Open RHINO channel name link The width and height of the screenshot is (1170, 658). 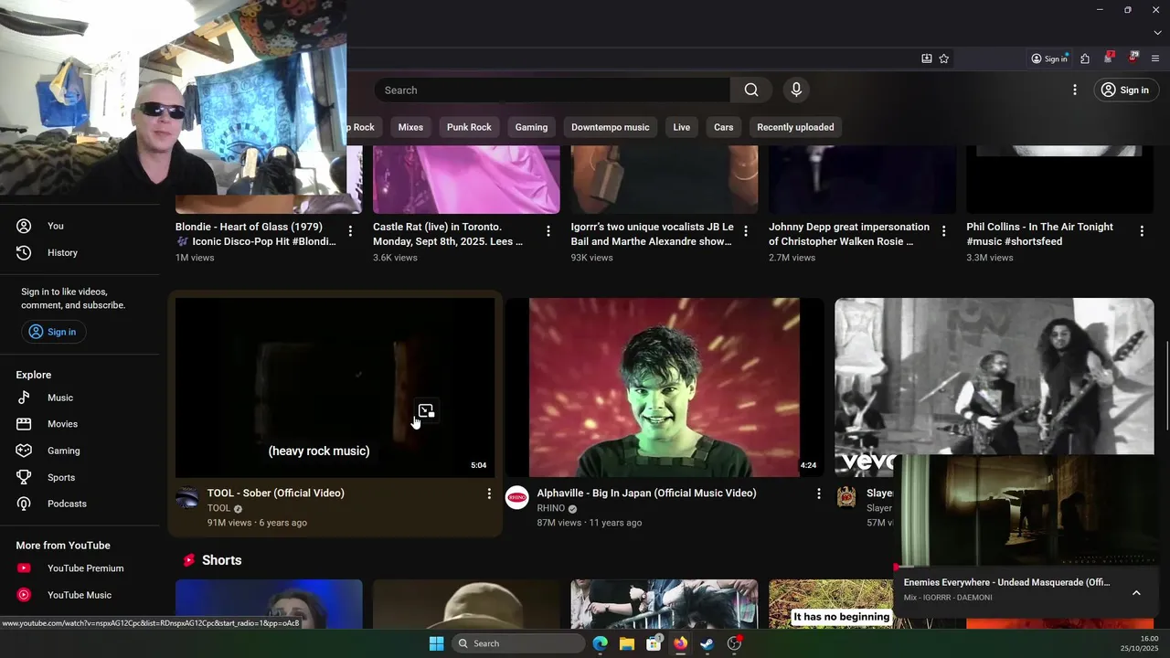tap(551, 508)
